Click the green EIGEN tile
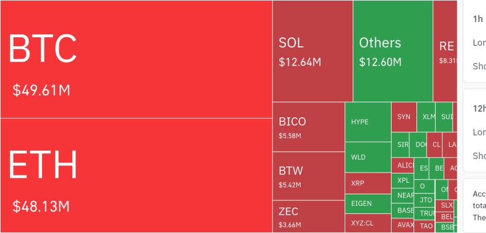Image resolution: width=486 pixels, height=233 pixels. [x=368, y=204]
